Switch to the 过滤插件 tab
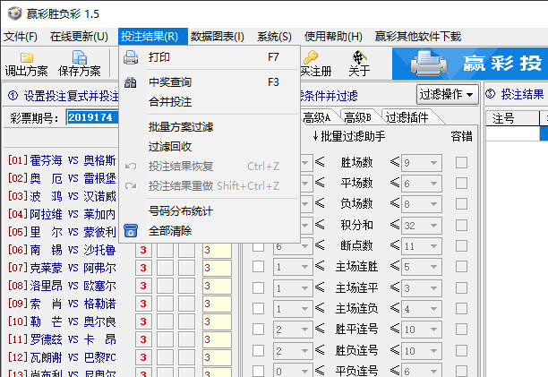 tap(407, 117)
